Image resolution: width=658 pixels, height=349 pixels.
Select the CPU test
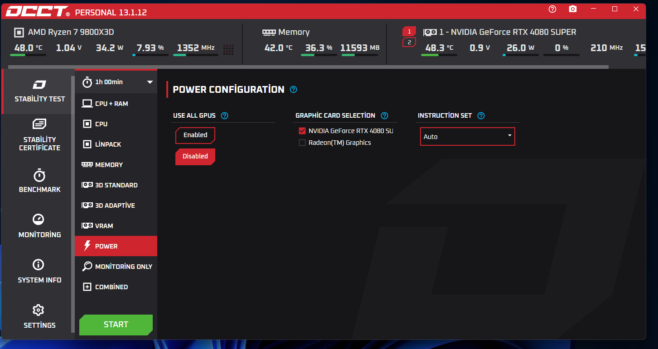point(116,124)
